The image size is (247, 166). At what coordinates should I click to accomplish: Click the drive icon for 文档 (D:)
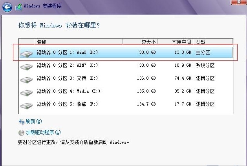coord(26,80)
